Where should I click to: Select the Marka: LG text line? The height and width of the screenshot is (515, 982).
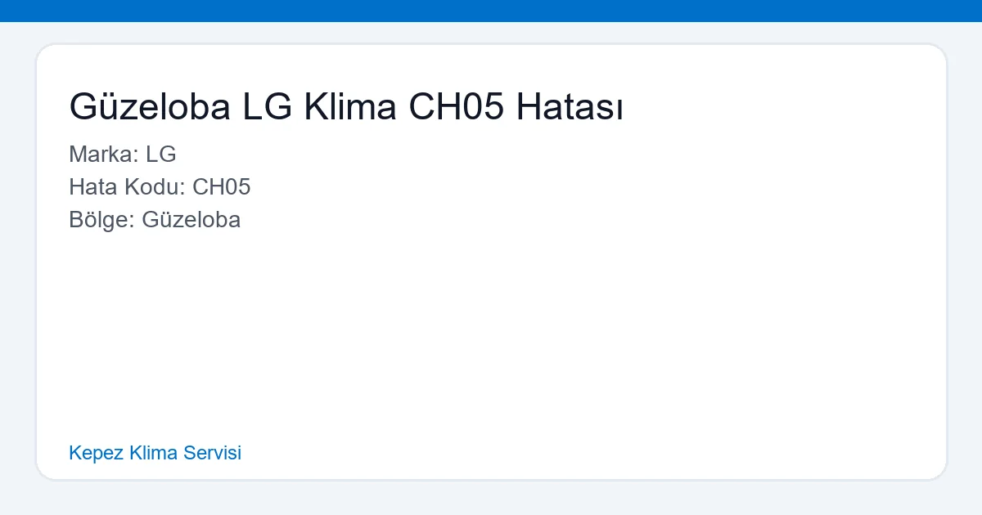[x=124, y=154]
